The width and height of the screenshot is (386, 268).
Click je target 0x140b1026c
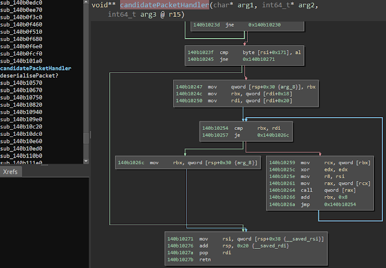point(273,135)
